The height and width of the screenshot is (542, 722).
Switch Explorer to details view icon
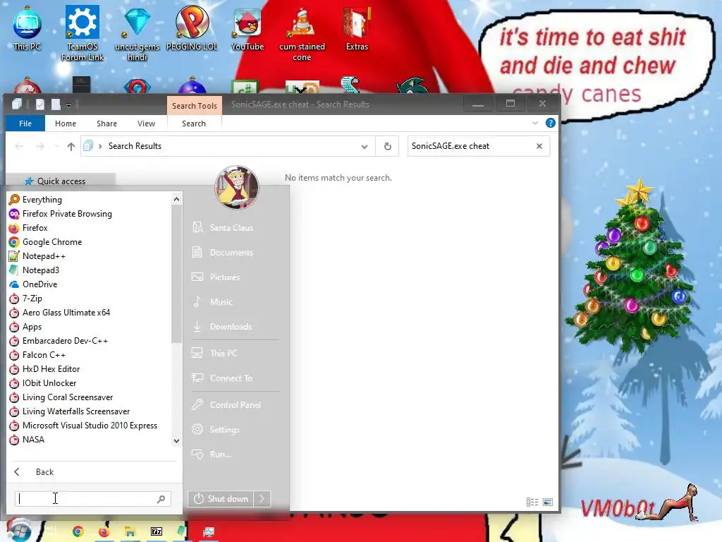pos(532,502)
